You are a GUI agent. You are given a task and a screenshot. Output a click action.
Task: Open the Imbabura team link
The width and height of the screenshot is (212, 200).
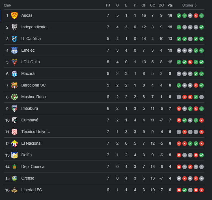(x=30, y=108)
